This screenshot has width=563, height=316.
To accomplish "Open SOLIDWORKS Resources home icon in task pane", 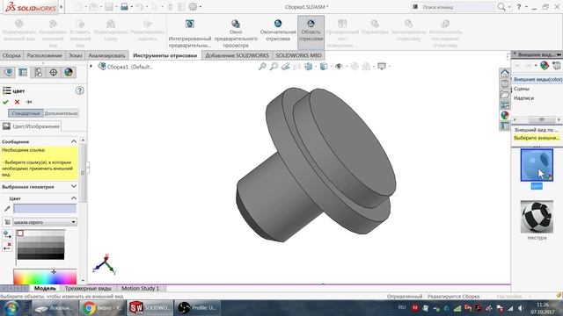I will pyautogui.click(x=505, y=74).
